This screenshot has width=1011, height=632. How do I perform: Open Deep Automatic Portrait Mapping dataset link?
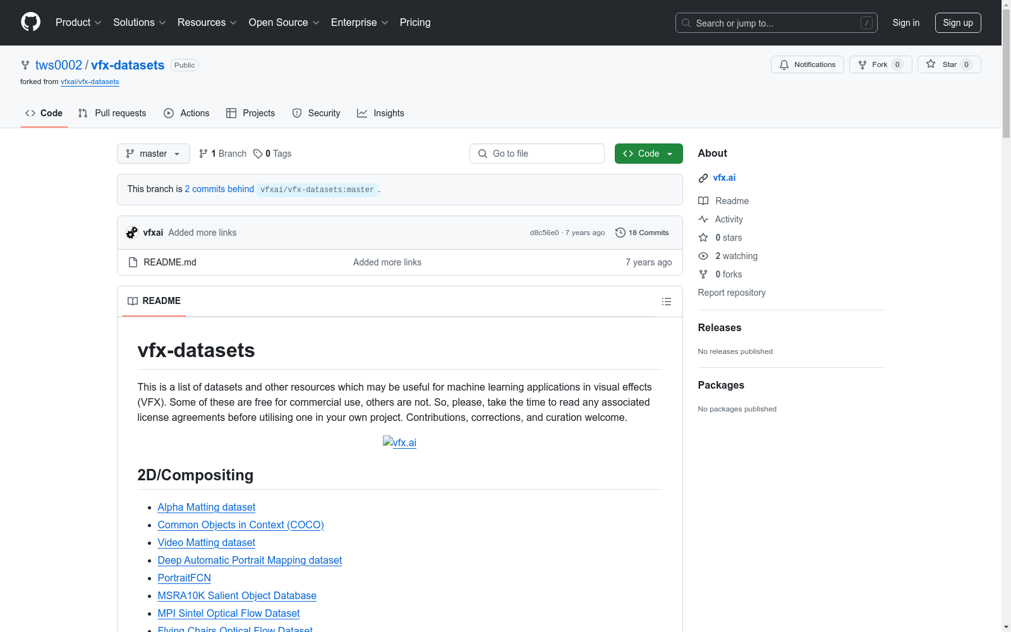point(250,560)
